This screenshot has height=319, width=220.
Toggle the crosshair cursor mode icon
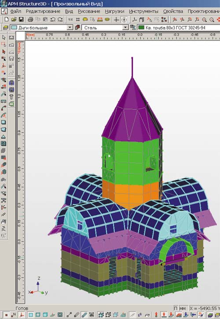[x=116, y=19]
